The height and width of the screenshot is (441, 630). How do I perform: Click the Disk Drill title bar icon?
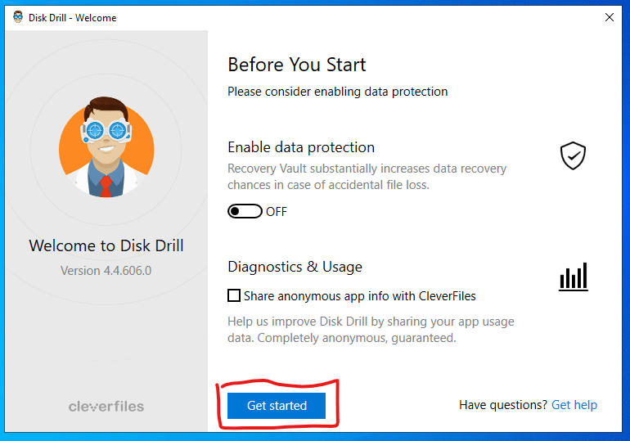pyautogui.click(x=18, y=17)
